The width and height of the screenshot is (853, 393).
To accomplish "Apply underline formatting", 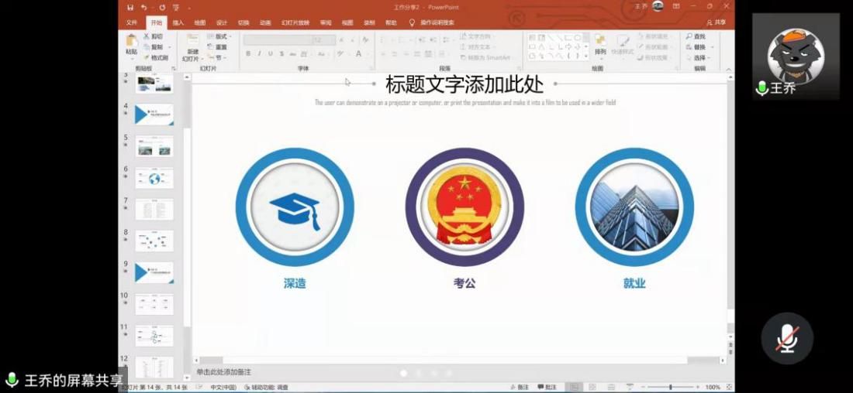I will tap(271, 53).
